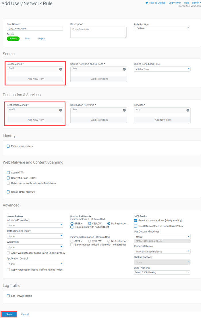Select GREEN for Minimum Source HB Permitted
The image size is (201, 318).
click(72, 223)
